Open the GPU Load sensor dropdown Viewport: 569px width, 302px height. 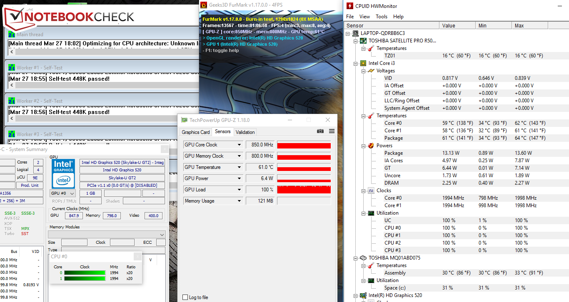click(239, 190)
